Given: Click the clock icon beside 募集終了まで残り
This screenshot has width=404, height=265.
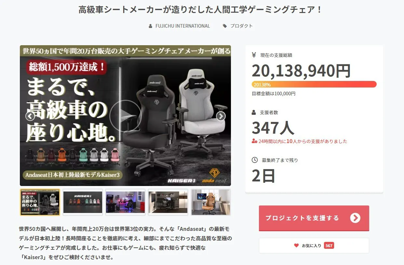Looking at the screenshot, I should pyautogui.click(x=255, y=160).
